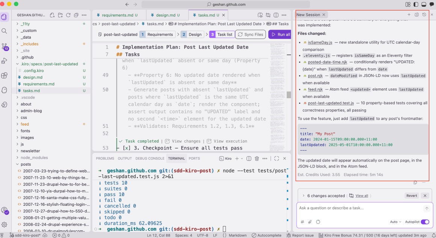Image resolution: width=436 pixels, height=238 pixels.
Task: Toggle the primary sidebar visibility
Action: (x=416, y=4)
